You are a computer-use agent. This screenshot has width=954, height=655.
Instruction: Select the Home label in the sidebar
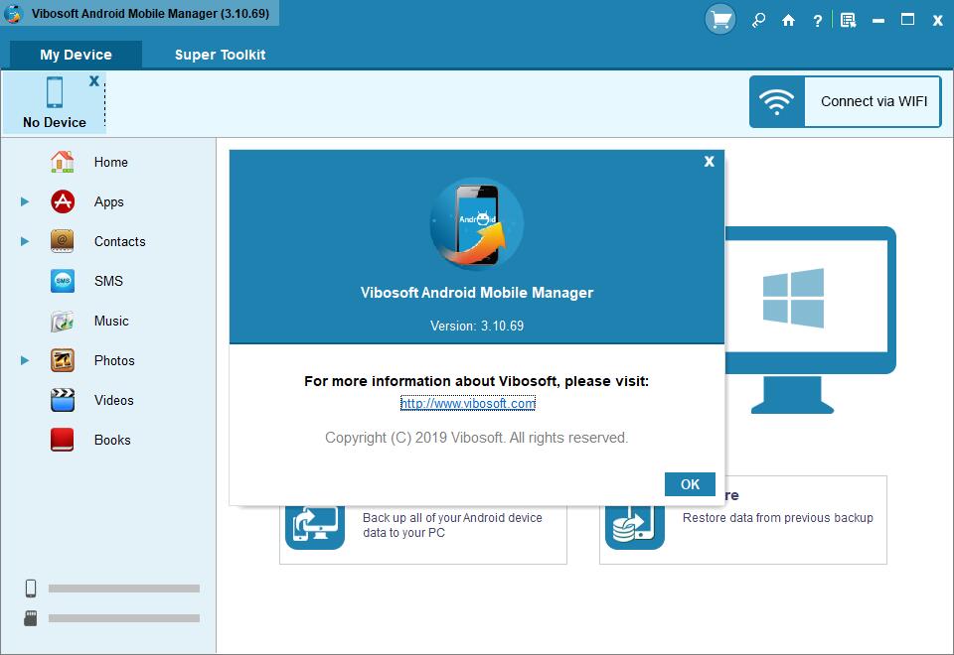(x=110, y=162)
